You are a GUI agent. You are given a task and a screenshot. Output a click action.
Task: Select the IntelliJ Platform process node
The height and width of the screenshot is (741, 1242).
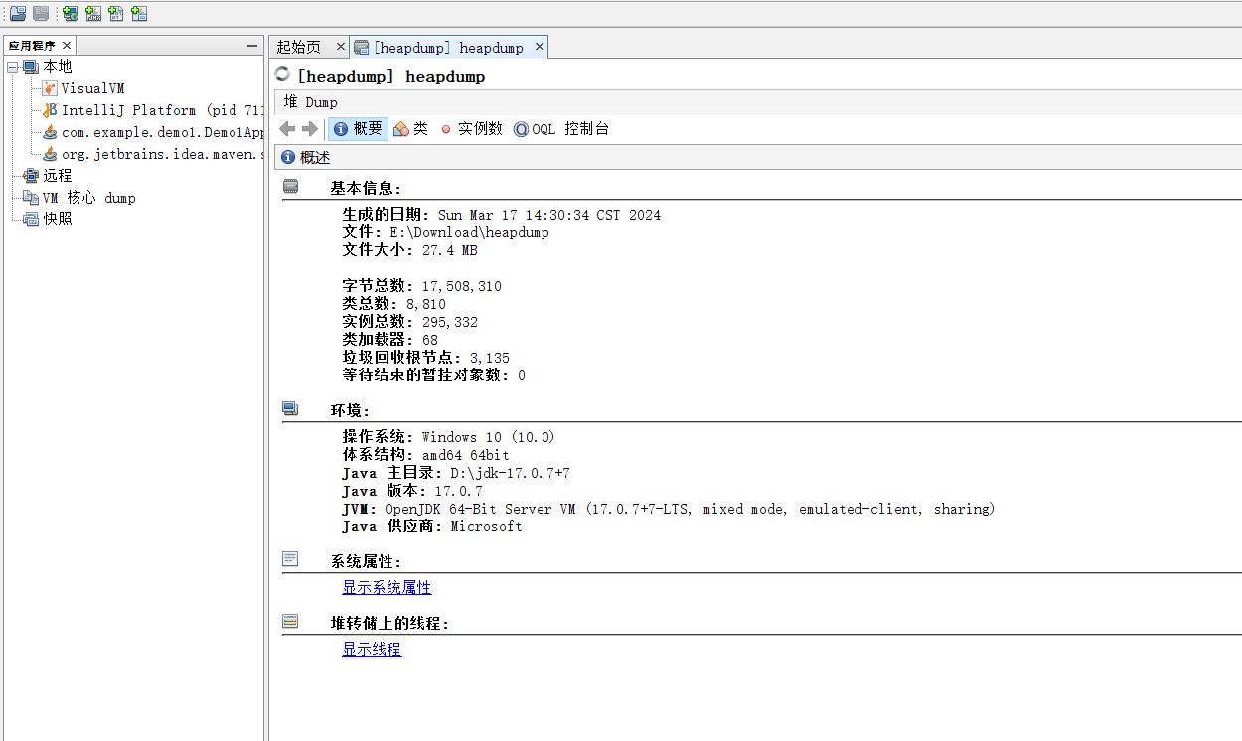[149, 110]
